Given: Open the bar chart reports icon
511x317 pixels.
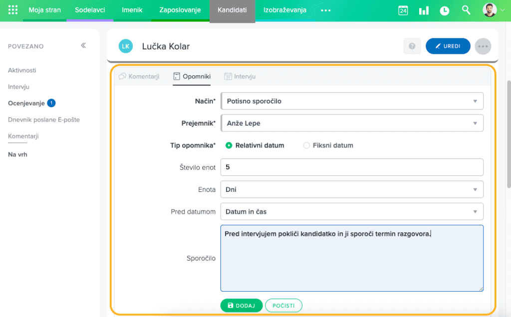Looking at the screenshot, I should (424, 10).
